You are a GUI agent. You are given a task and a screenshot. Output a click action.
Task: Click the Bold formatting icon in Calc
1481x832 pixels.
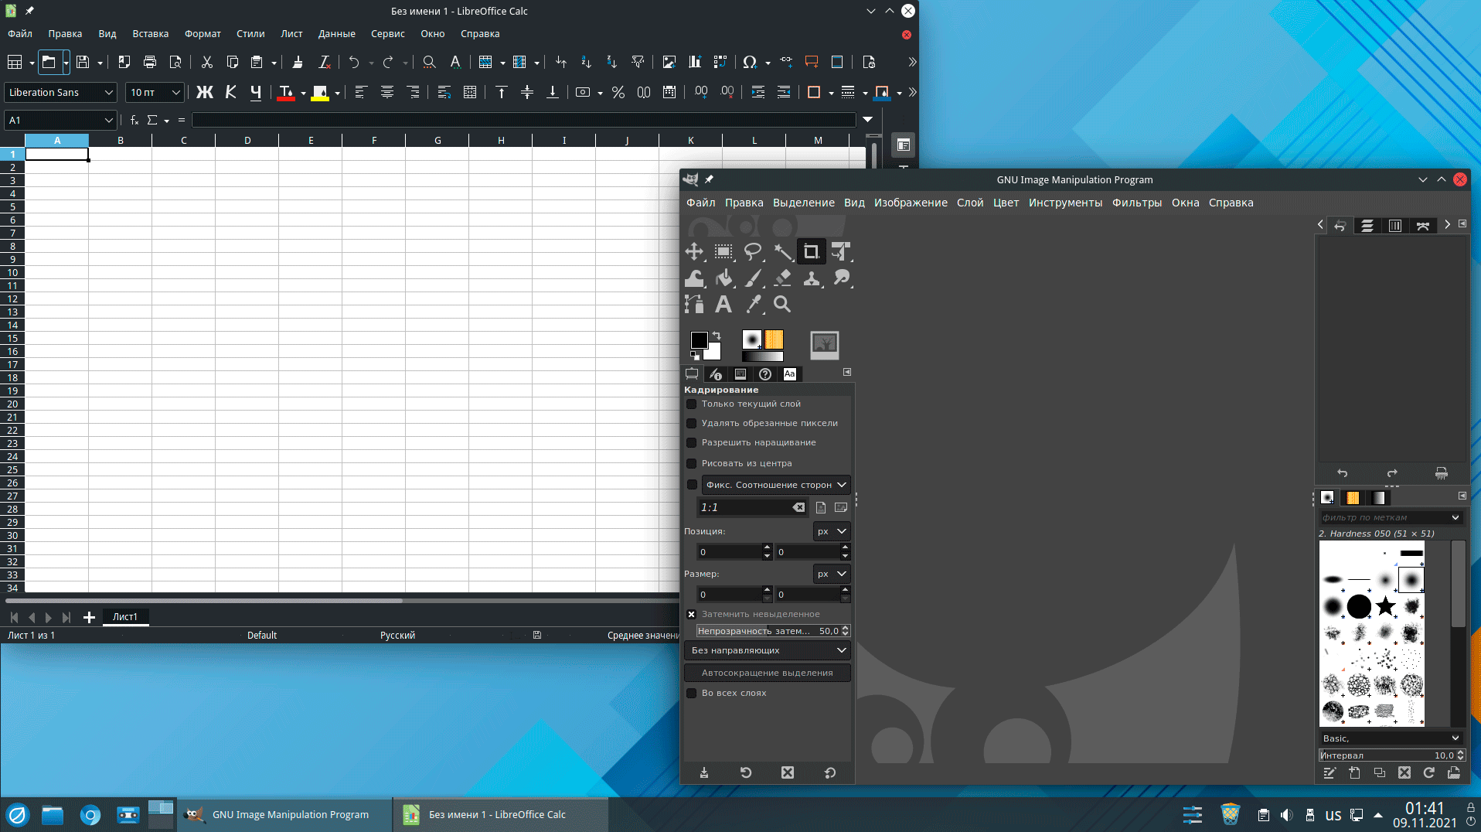click(204, 93)
